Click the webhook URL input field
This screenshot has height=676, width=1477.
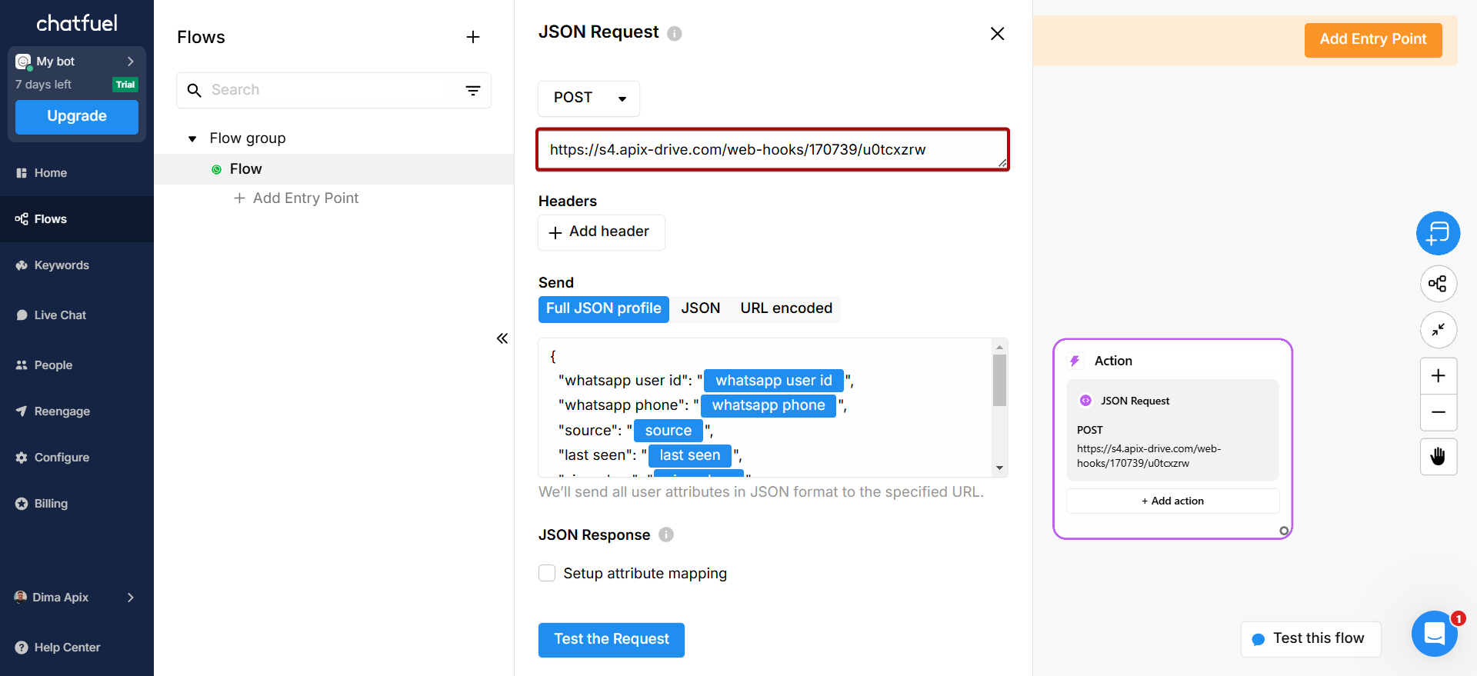coord(772,149)
